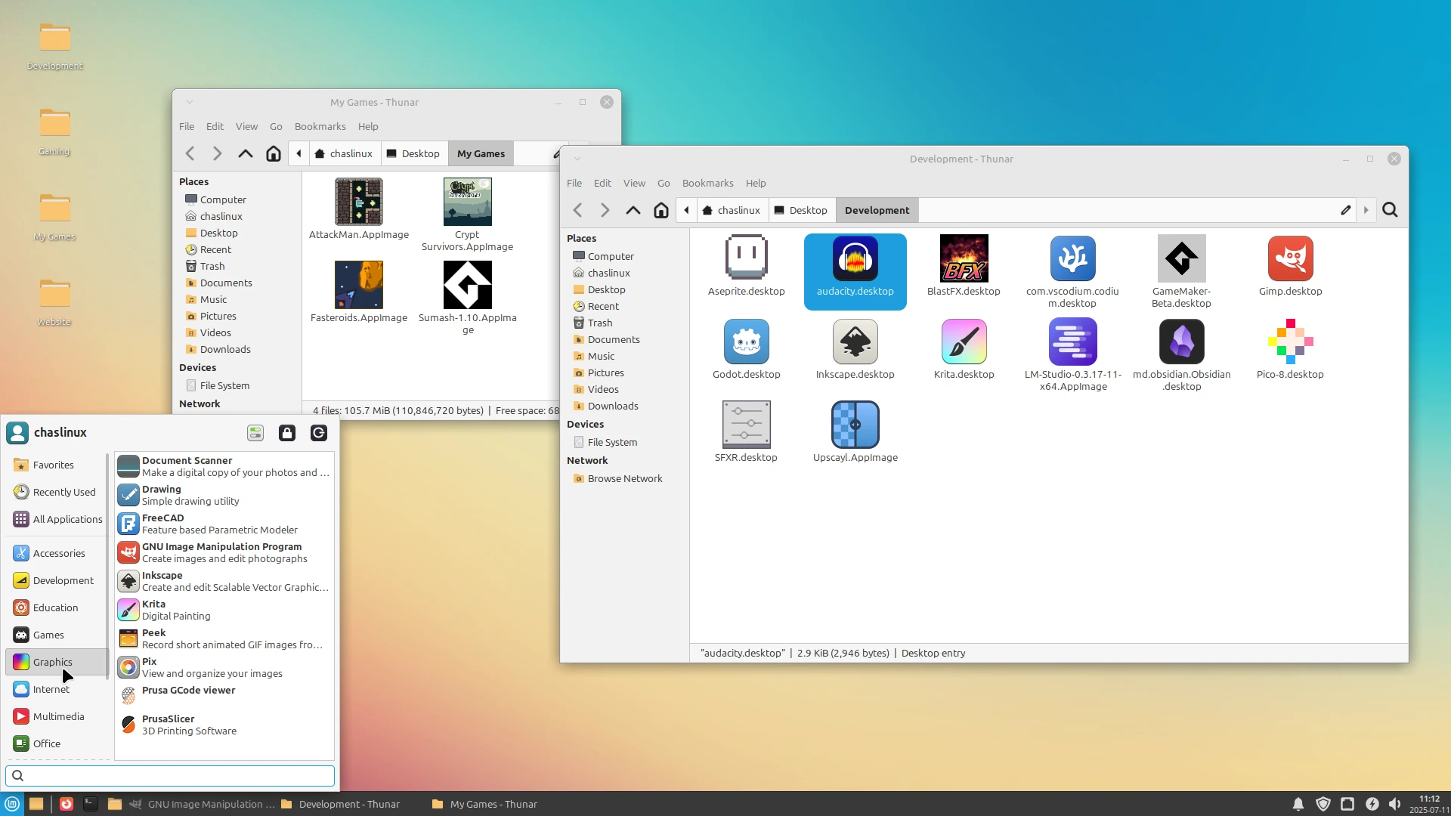Open All Applications in app menu
Image resolution: width=1451 pixels, height=816 pixels.
coord(56,519)
